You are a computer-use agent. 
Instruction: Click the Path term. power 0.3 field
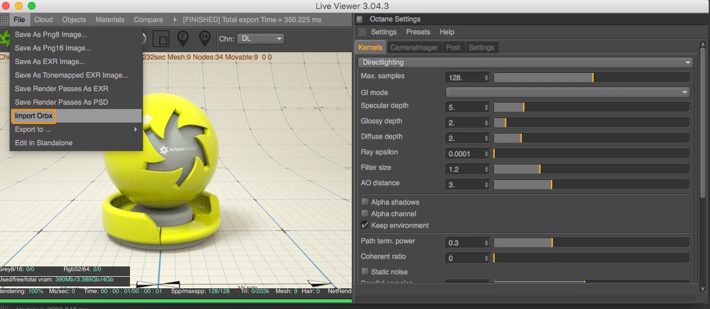[x=464, y=243]
